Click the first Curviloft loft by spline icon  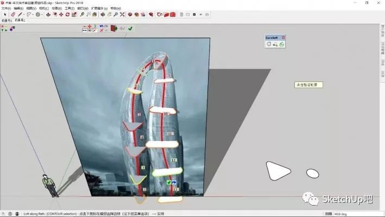point(269,44)
